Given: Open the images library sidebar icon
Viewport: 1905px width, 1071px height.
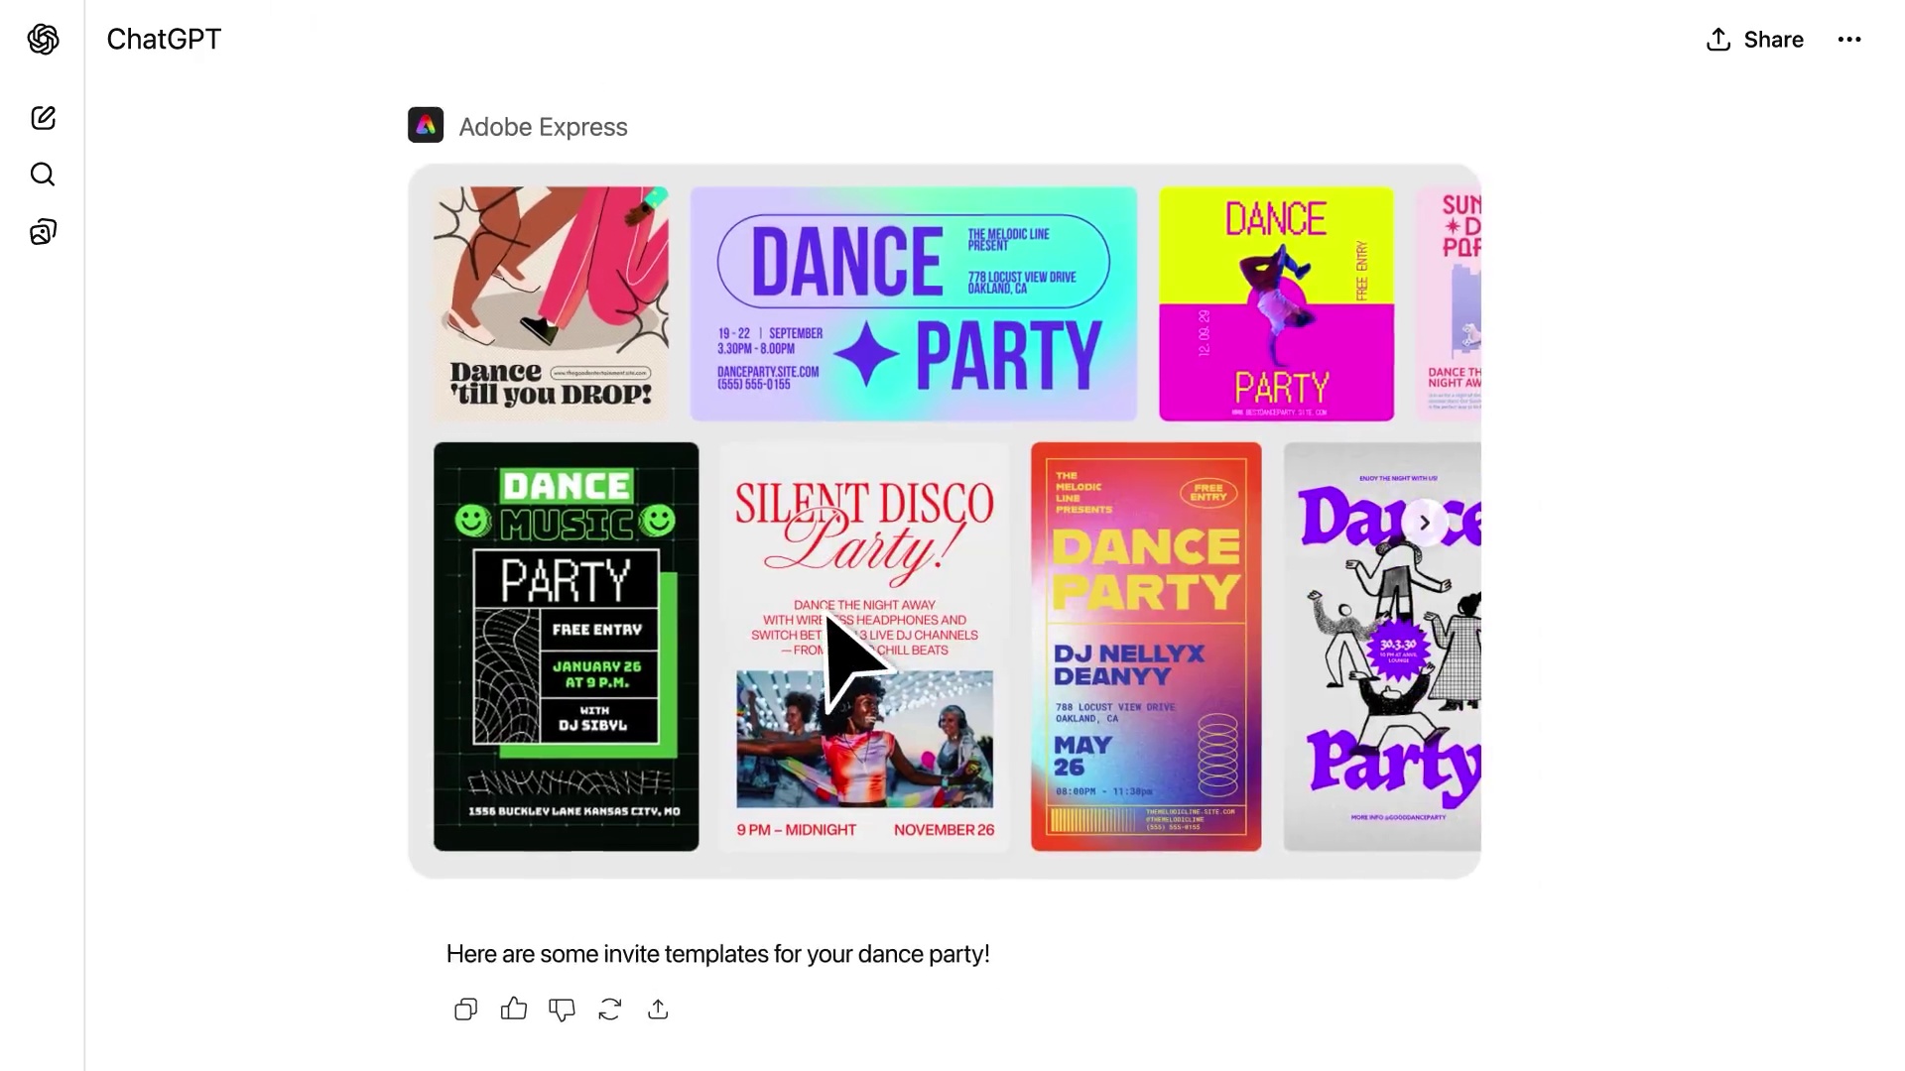Looking at the screenshot, I should (x=43, y=232).
